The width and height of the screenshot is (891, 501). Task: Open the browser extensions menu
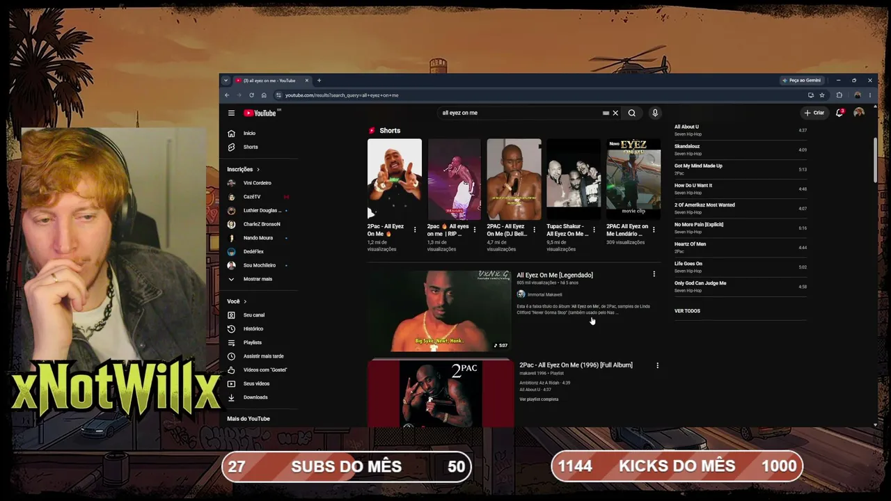tap(839, 95)
